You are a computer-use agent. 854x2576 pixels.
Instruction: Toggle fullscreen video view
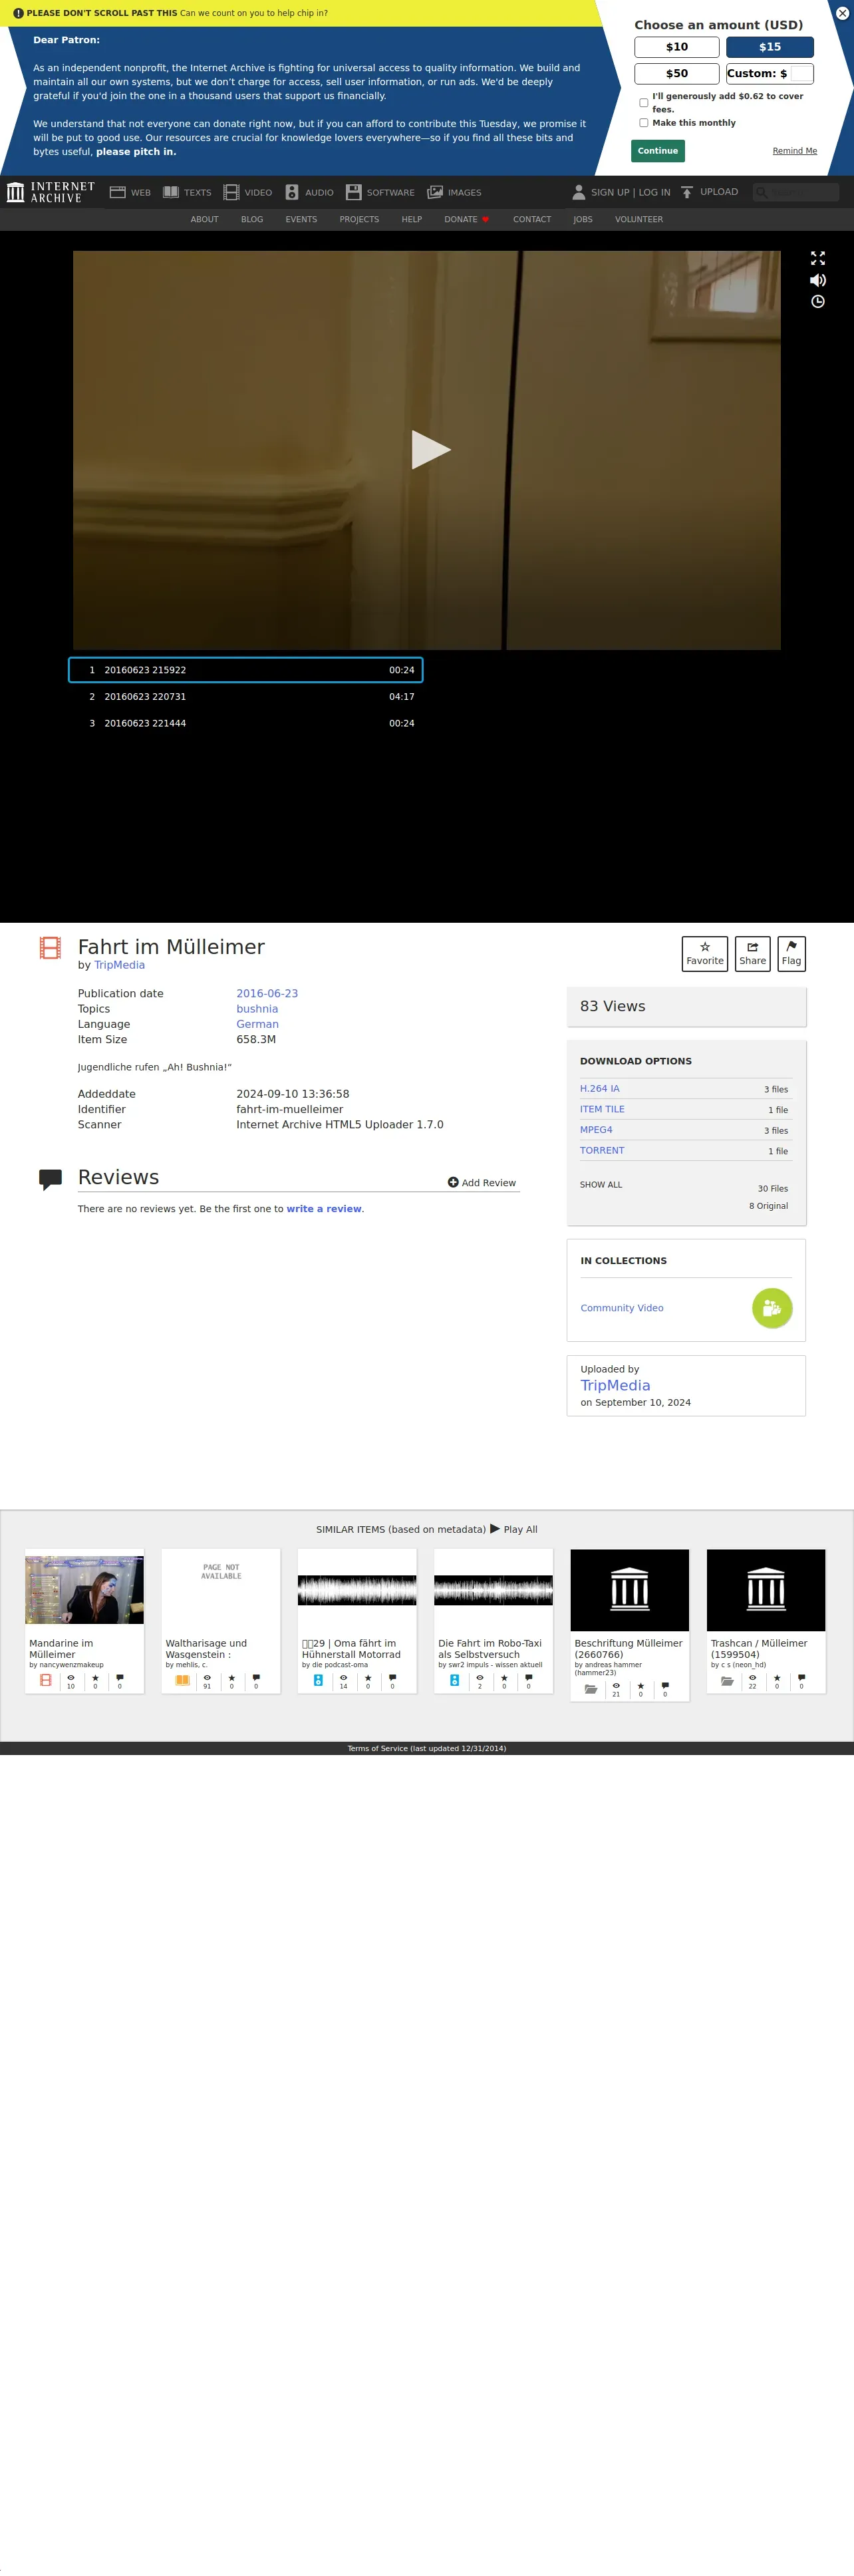[x=818, y=258]
